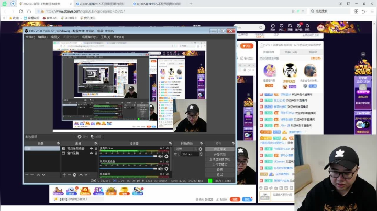Open the 帮助(H) menu in OBS
Screen dimensions: 377x211
[118, 37]
